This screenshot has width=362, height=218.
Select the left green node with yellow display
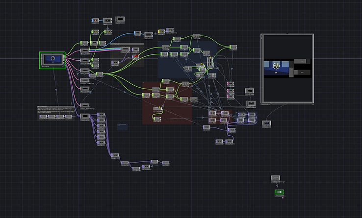click(x=95, y=32)
